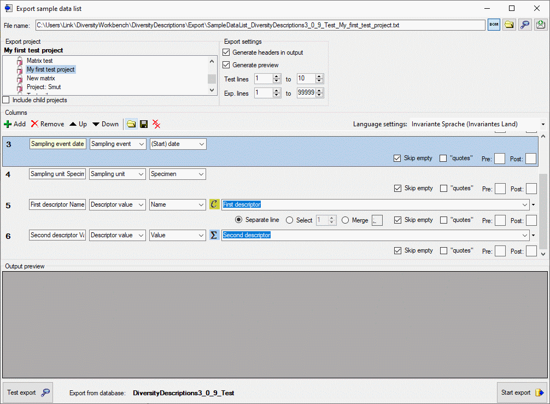Click the magnifier icon on the Test export button
The image size is (550, 404).
45,393
